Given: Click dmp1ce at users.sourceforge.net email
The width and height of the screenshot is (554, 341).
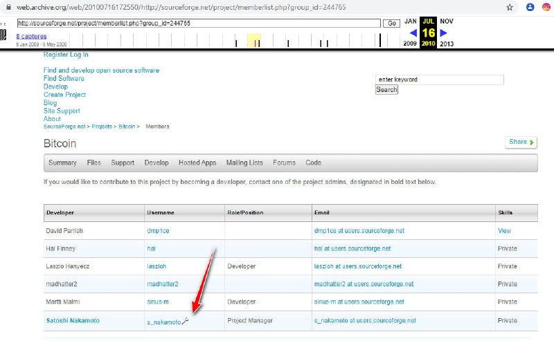Looking at the screenshot, I should point(359,231).
